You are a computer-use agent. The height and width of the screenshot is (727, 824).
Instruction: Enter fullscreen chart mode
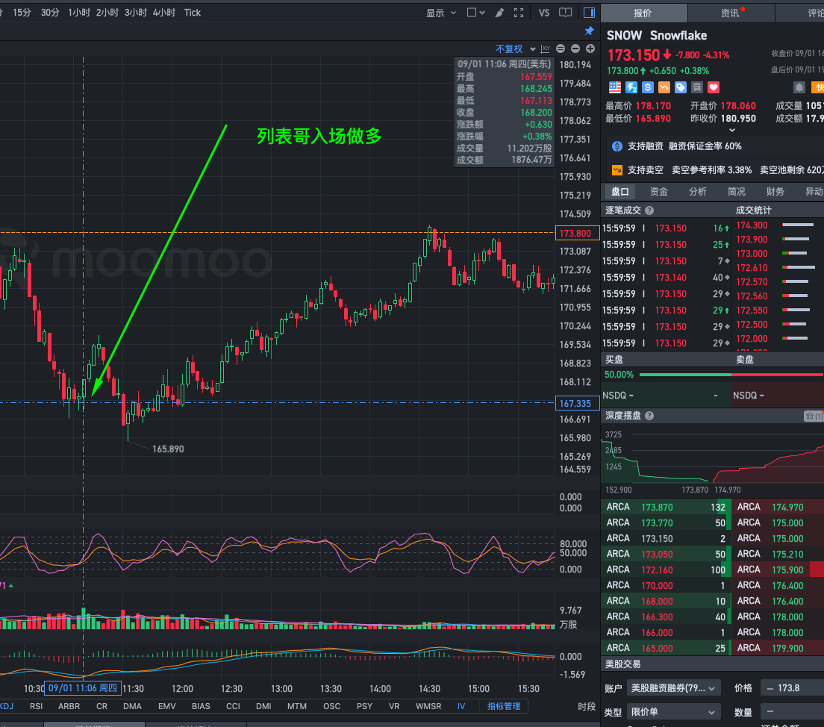tap(519, 13)
